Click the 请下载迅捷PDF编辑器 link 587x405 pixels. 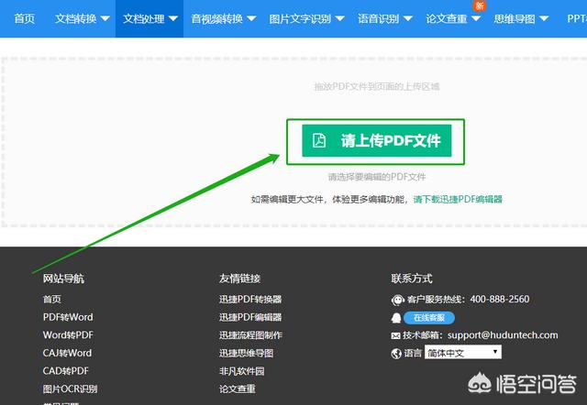pyautogui.click(x=458, y=200)
